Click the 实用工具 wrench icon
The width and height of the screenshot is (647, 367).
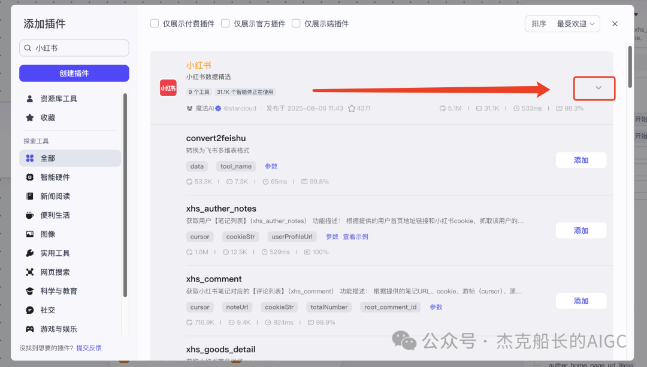point(30,253)
